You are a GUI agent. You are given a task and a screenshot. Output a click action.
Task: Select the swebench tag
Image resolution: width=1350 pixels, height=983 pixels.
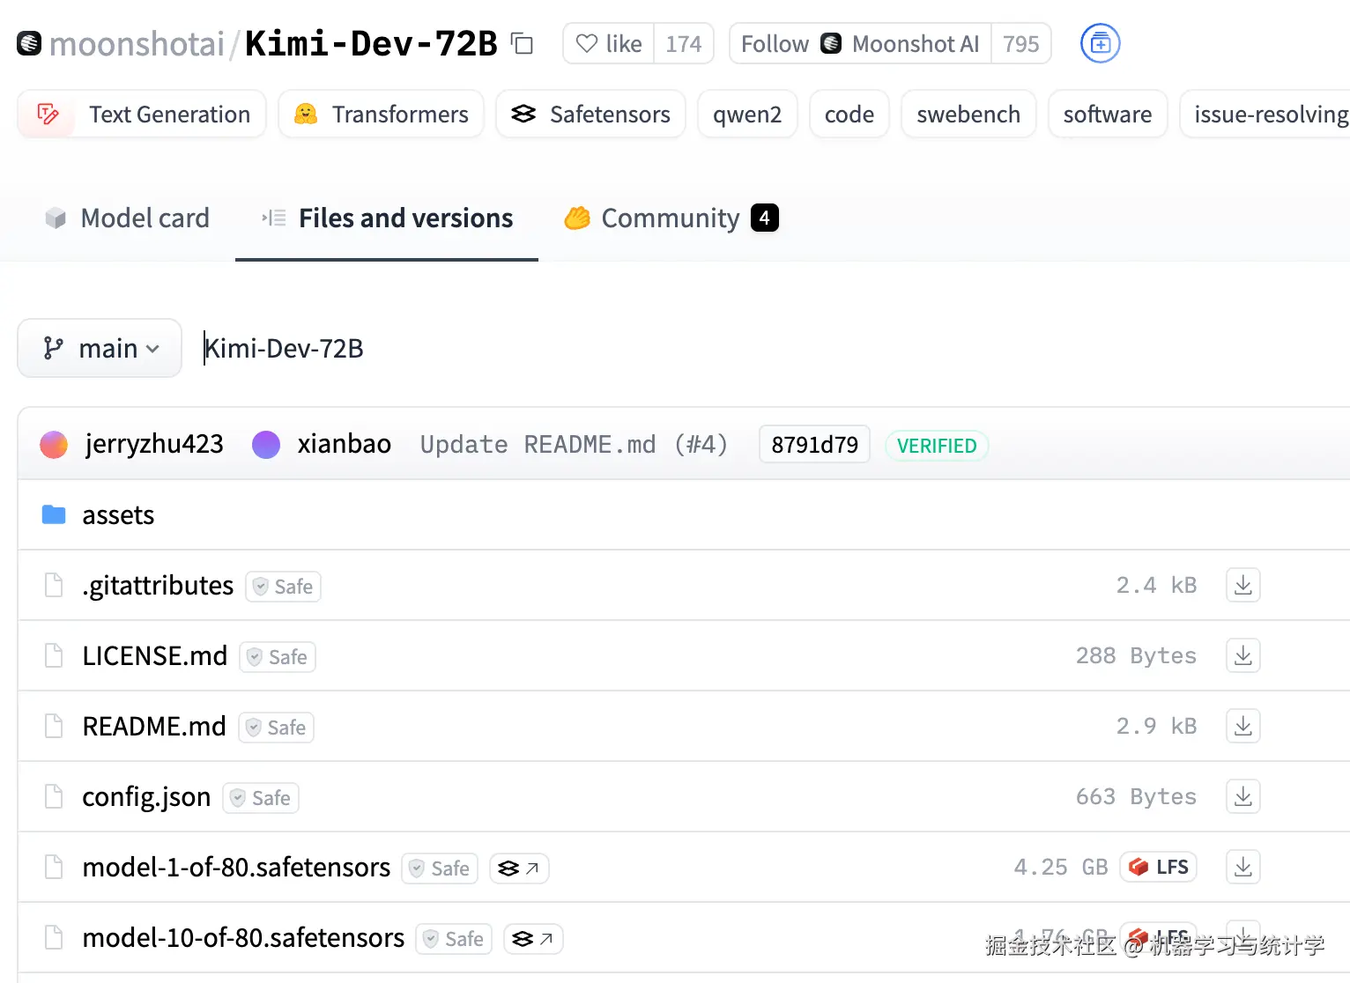[968, 115]
